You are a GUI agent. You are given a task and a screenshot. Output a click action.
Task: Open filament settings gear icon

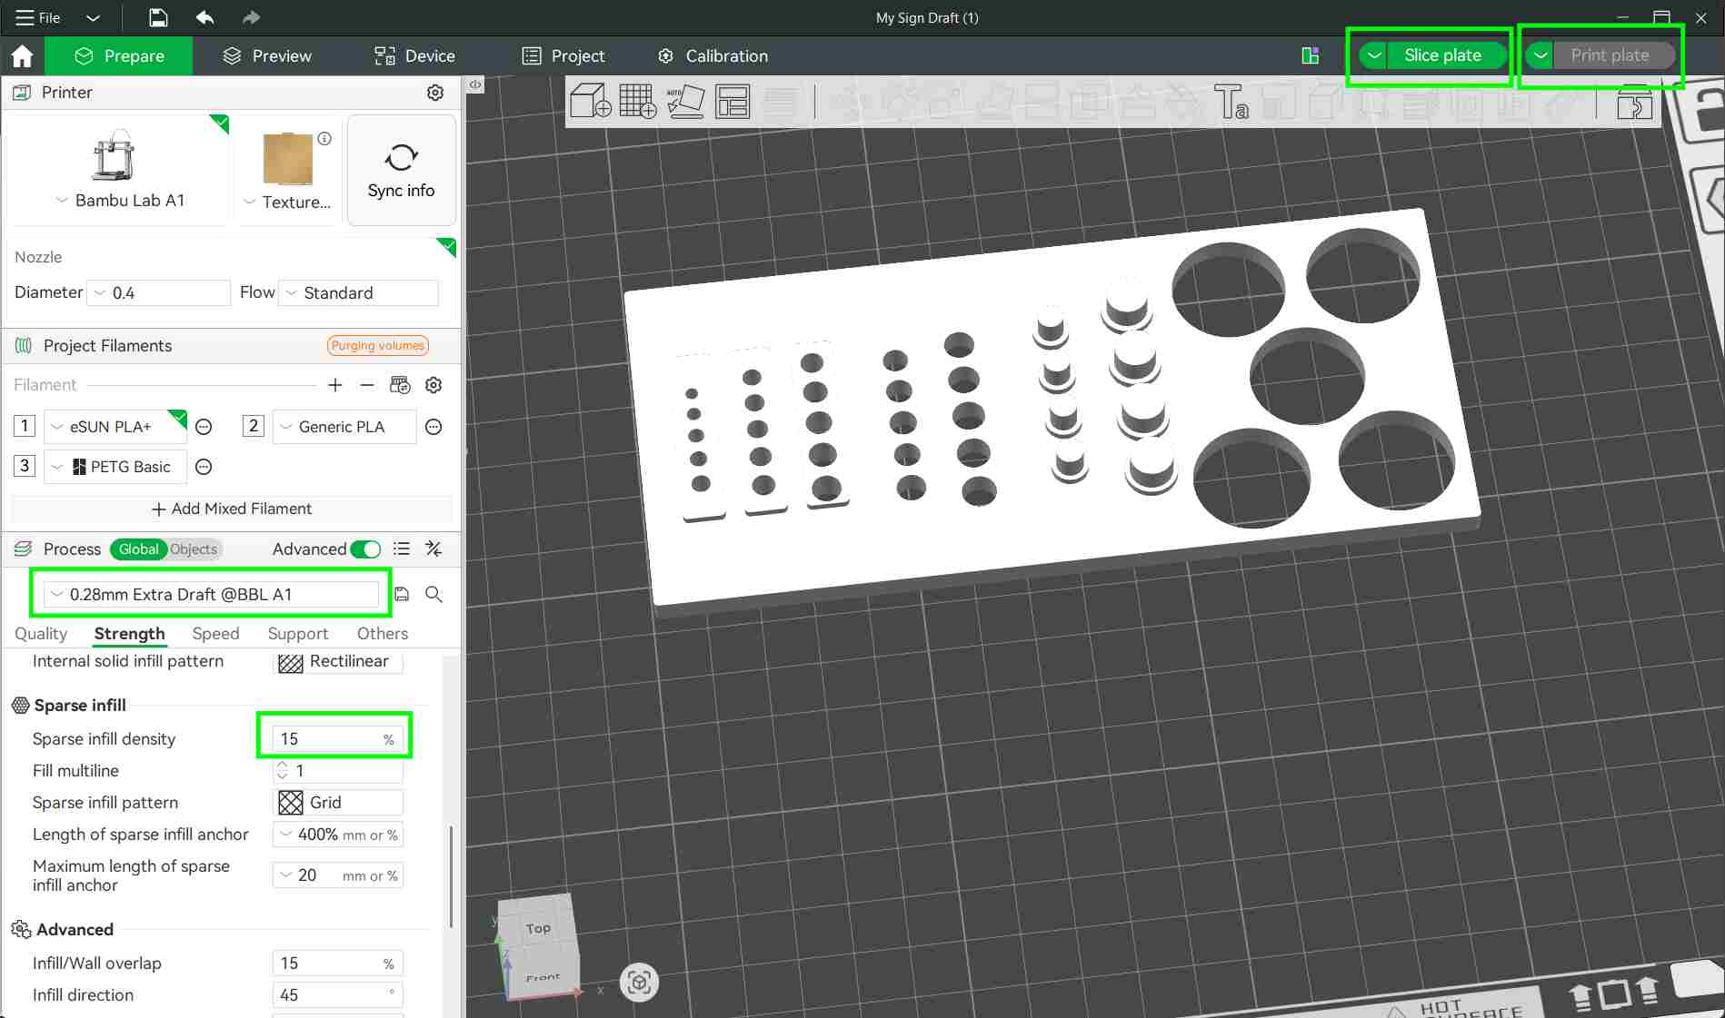pos(434,385)
